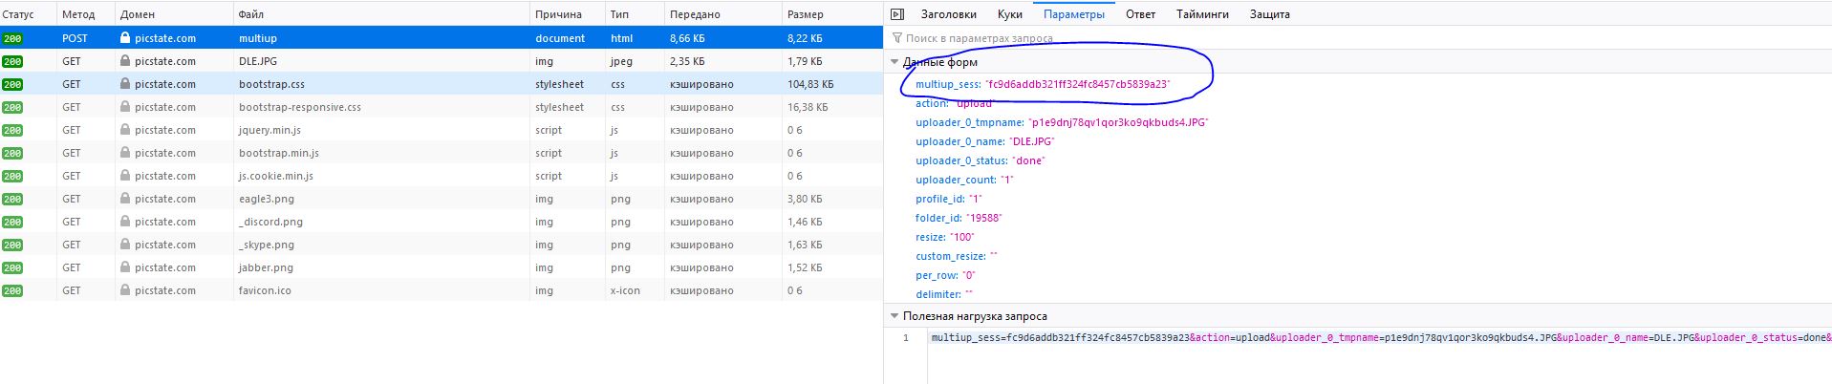Click the toggle sidebar panel icon
The height and width of the screenshot is (384, 1832).
(896, 14)
